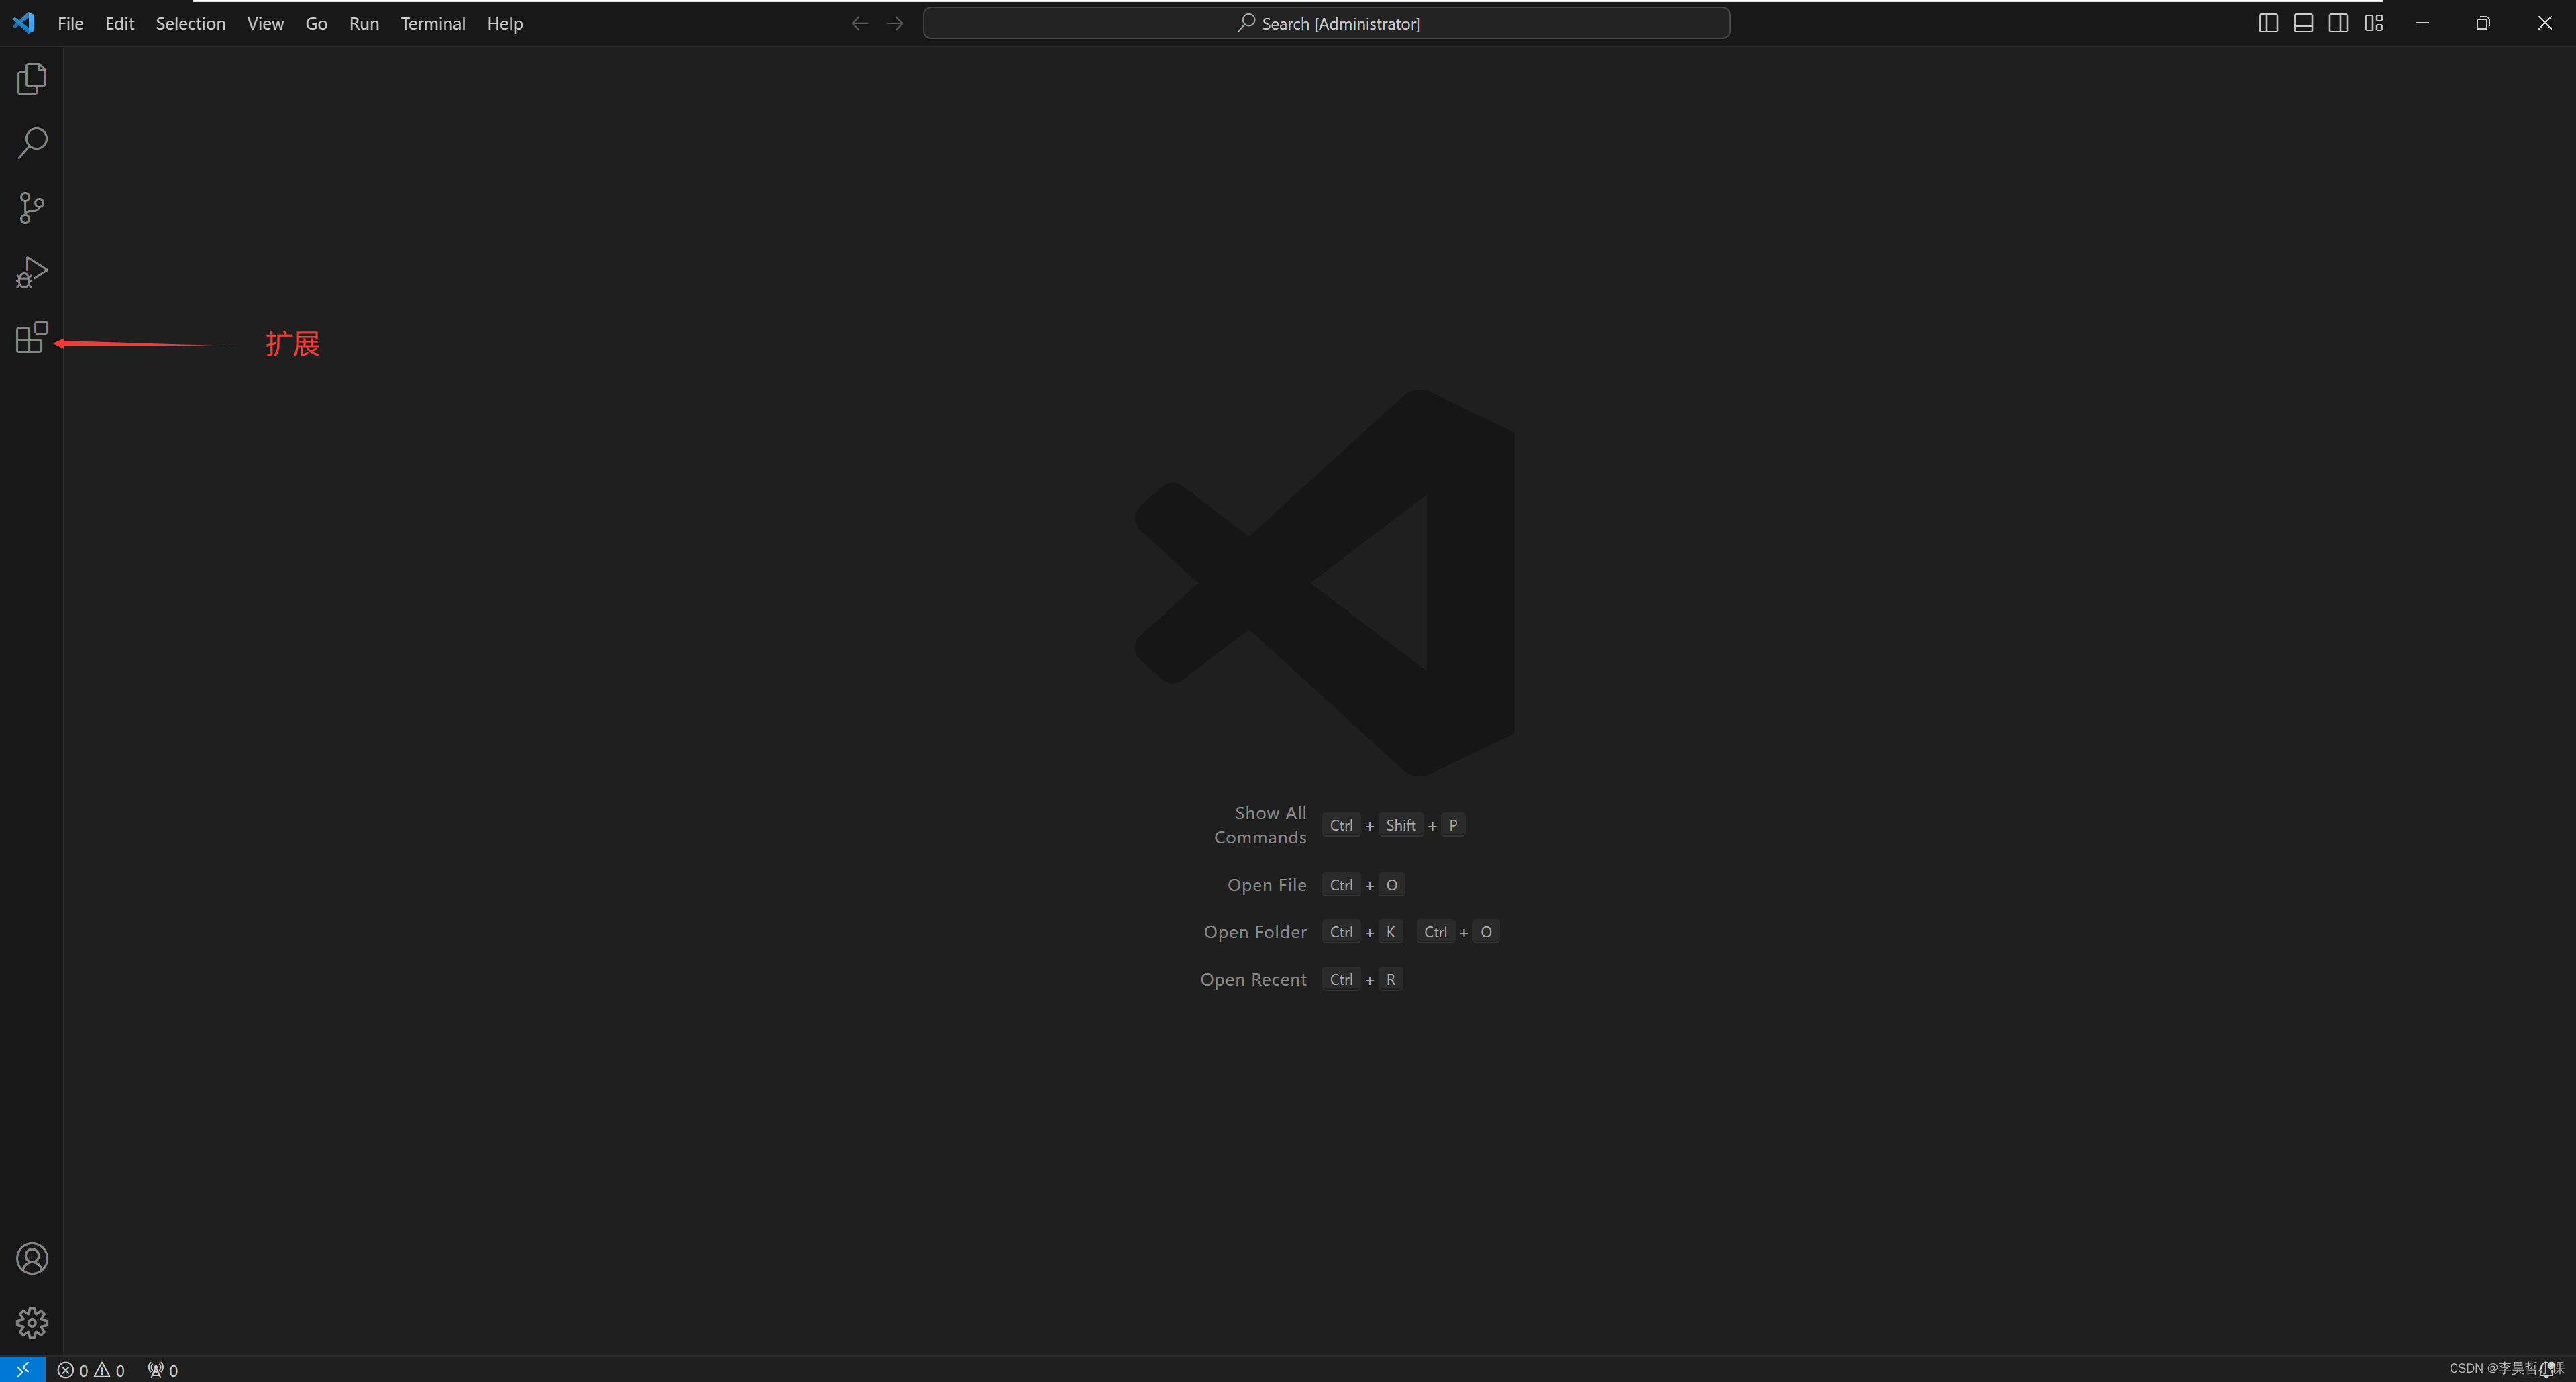This screenshot has width=2576, height=1382.
Task: Open the Customize Layout icon
Action: click(2374, 23)
